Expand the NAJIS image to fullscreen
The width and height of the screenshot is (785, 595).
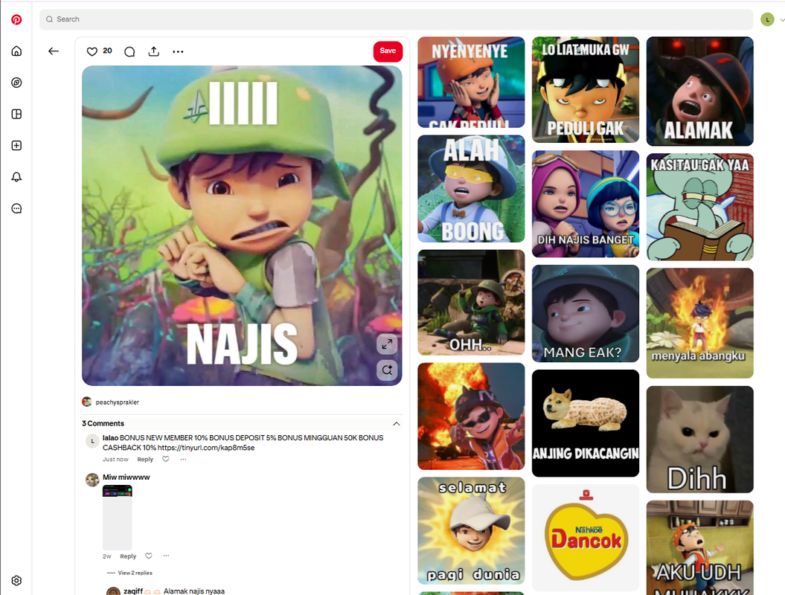tap(387, 344)
